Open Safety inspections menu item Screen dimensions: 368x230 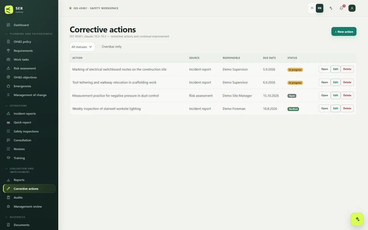coord(29,131)
